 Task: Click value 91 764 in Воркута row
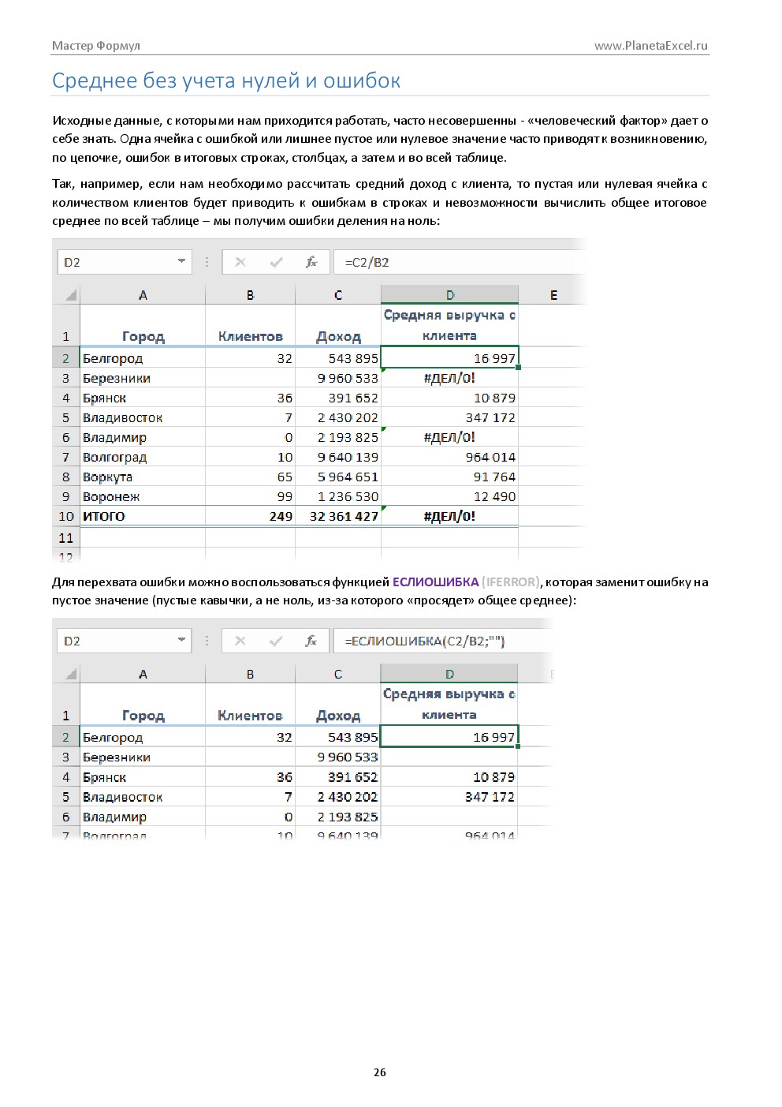pyautogui.click(x=449, y=477)
